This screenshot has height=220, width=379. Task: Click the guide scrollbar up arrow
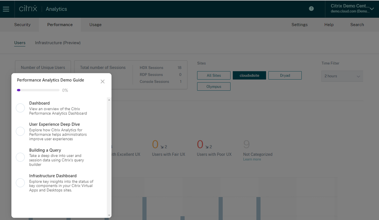click(109, 100)
